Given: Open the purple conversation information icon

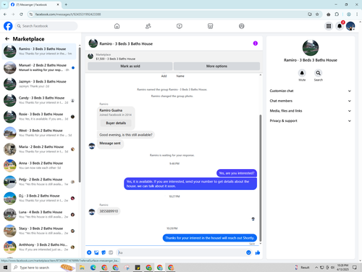Looking at the screenshot, I should (256, 44).
